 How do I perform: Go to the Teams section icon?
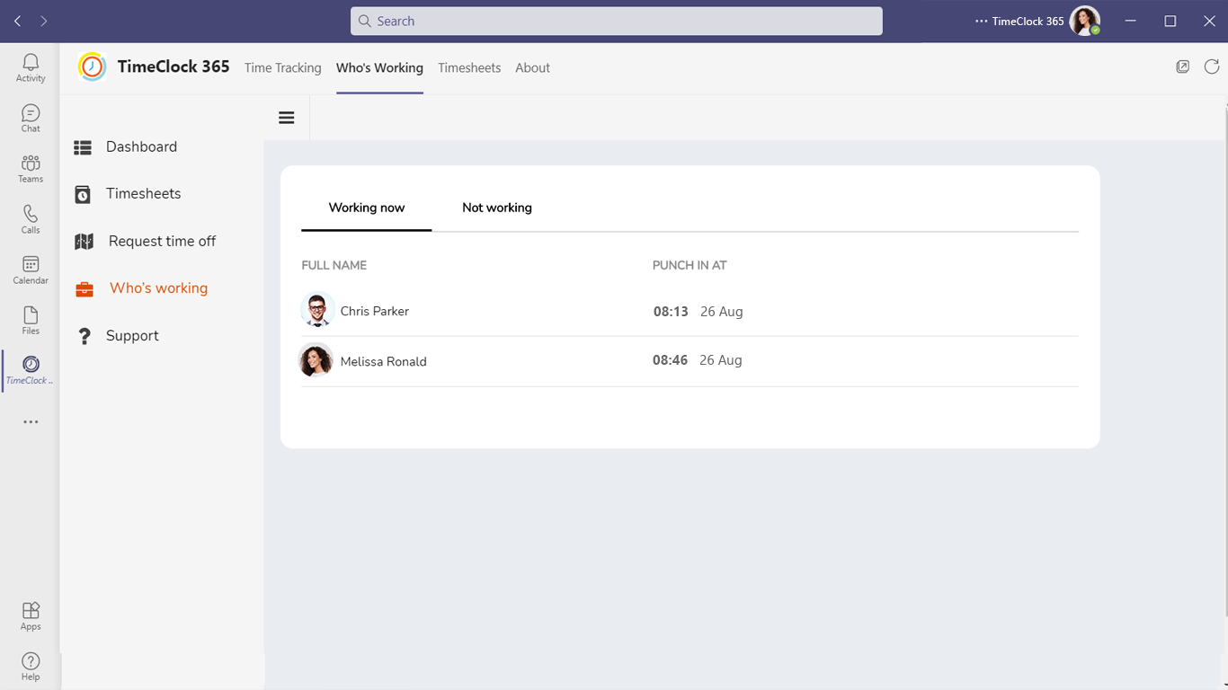coord(31,168)
